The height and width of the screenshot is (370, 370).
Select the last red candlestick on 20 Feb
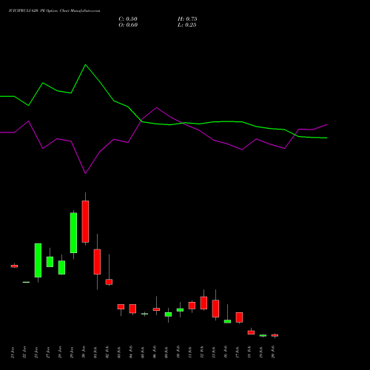pos(275,335)
